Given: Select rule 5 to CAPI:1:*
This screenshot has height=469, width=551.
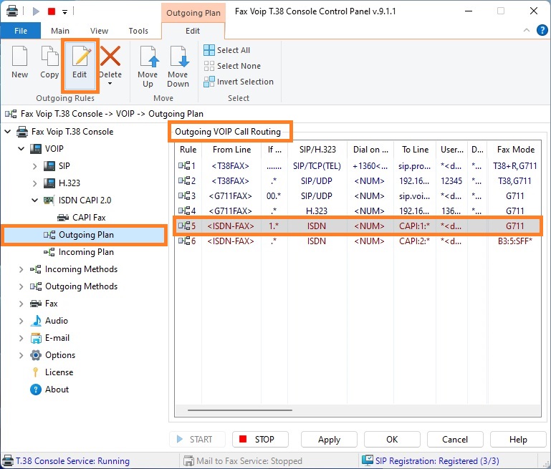Looking at the screenshot, I should (x=358, y=226).
